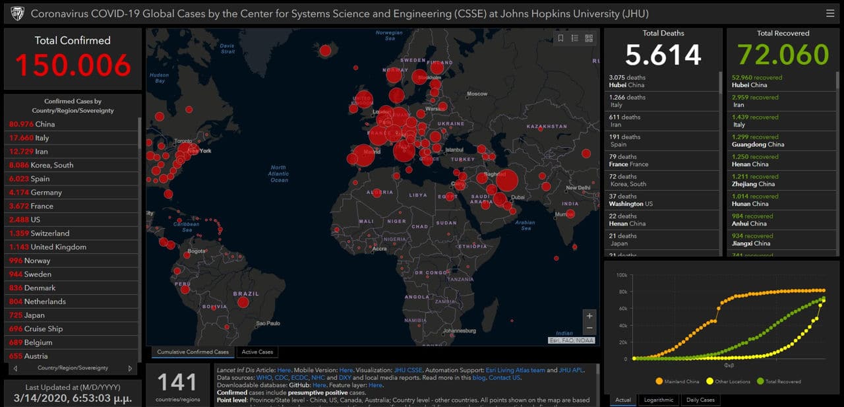Open the JHU CSSE visualization link

coord(408,370)
